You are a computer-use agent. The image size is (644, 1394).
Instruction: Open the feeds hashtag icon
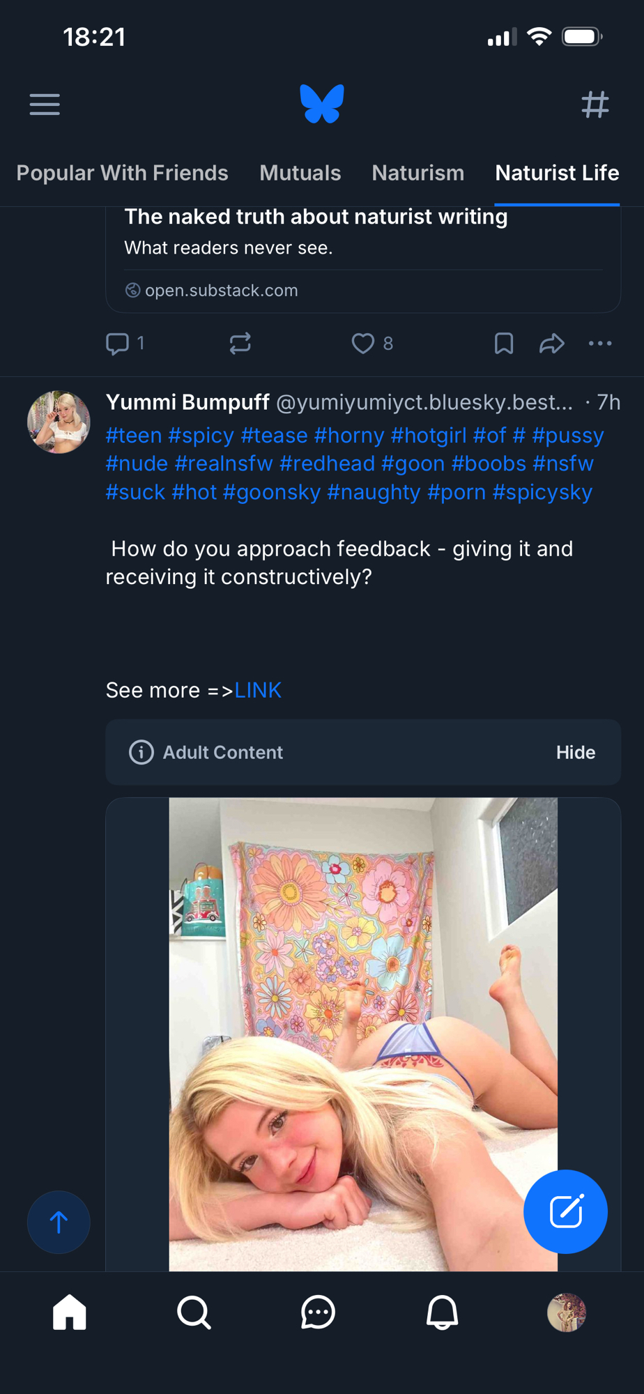tap(595, 105)
